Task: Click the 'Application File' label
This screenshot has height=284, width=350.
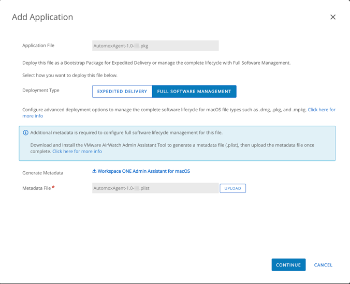Action: point(38,46)
